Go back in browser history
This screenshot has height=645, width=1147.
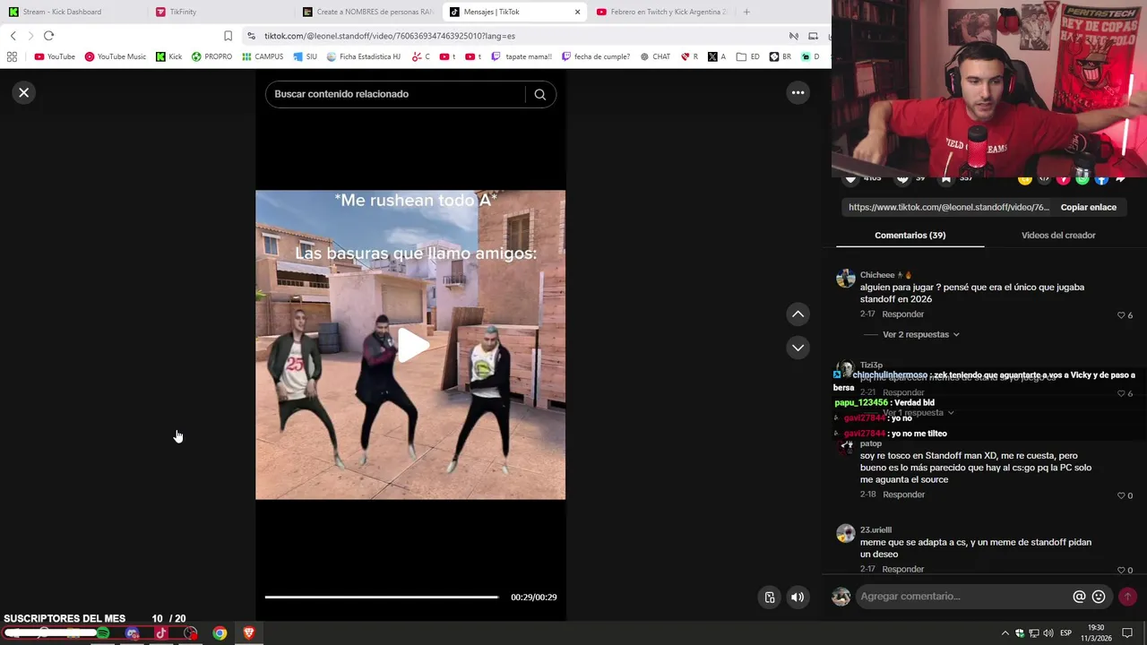click(x=13, y=36)
